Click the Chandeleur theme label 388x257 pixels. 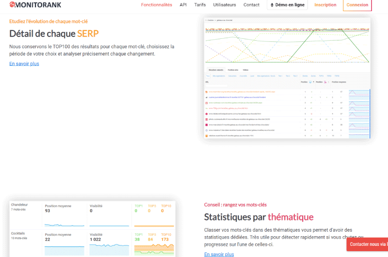19,205
